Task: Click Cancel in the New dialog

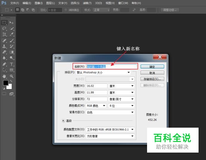Action: point(152,73)
